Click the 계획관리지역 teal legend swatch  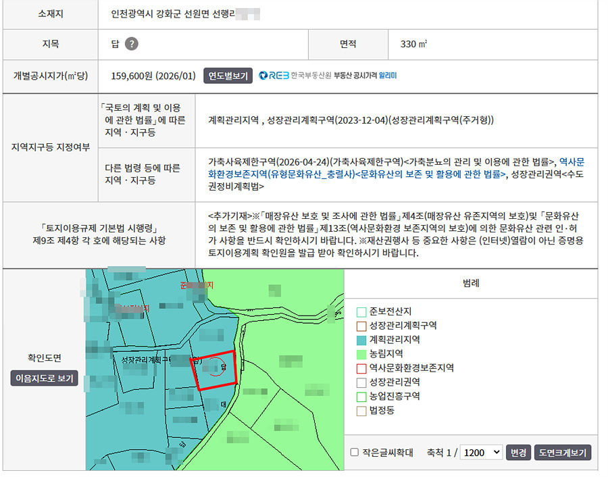click(361, 341)
